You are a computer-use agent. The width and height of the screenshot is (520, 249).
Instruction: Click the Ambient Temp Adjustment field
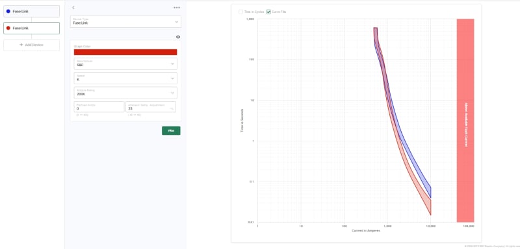click(151, 107)
